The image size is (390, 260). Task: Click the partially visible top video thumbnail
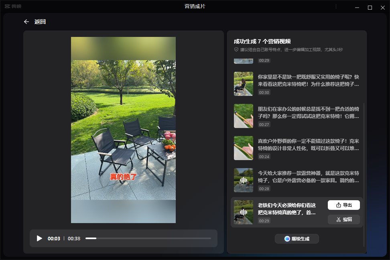coord(244,61)
